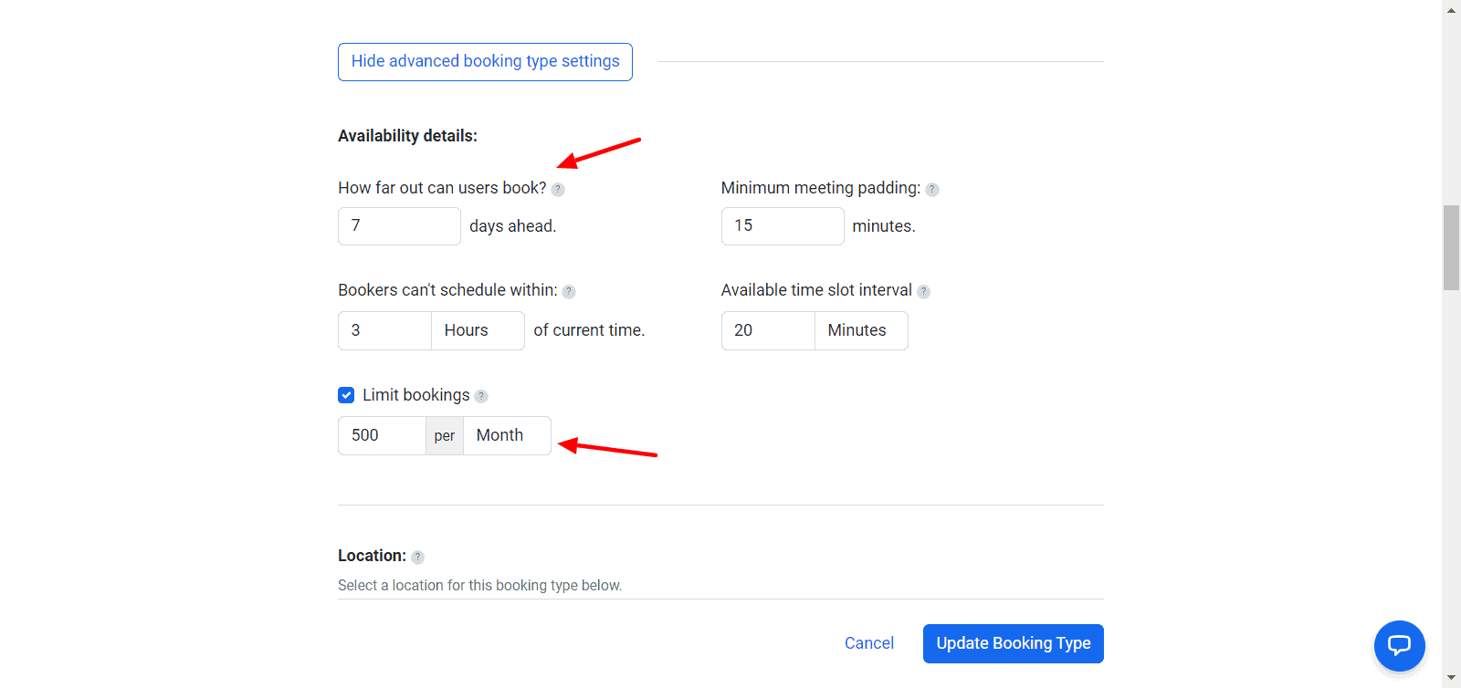Hide advanced booking type settings
Image resolution: width=1461 pixels, height=688 pixels.
[485, 62]
